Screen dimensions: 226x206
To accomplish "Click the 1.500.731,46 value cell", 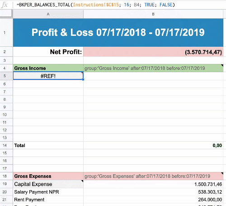I will (153, 184).
